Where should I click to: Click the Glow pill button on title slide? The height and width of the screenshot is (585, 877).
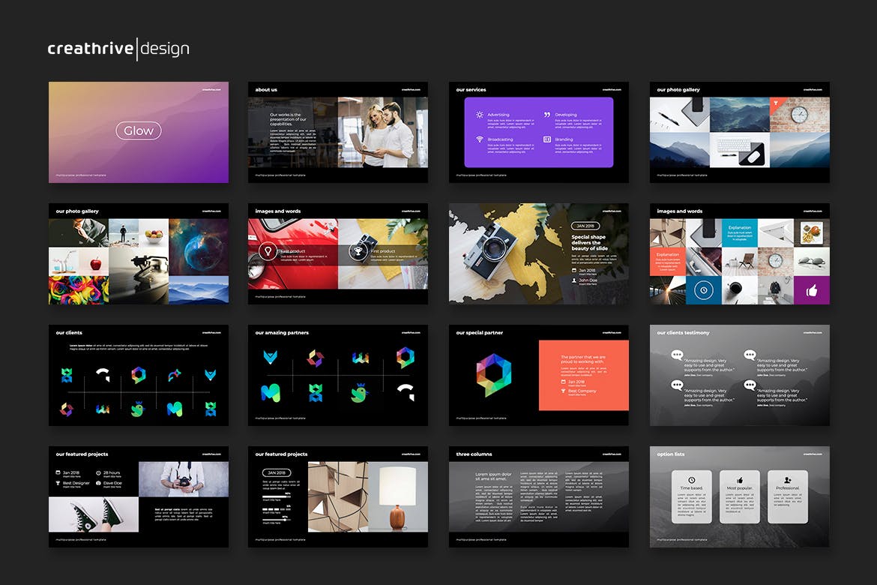[x=139, y=130]
